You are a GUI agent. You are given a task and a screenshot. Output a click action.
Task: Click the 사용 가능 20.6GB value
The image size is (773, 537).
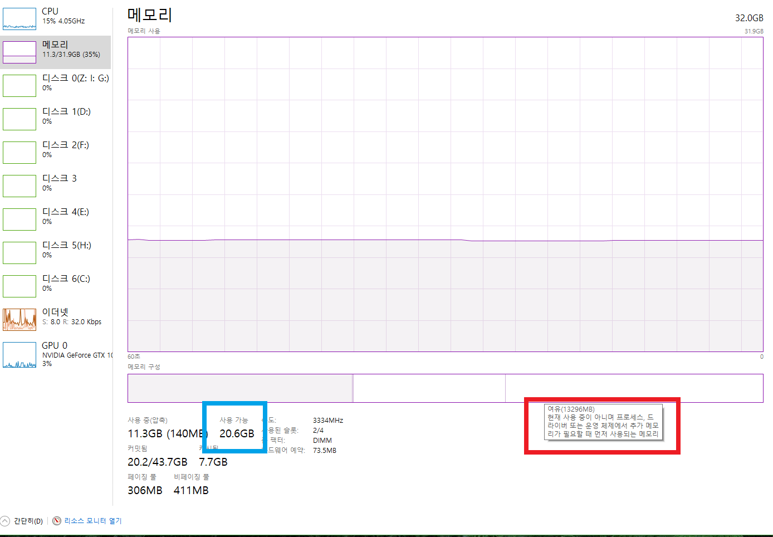coord(237,433)
